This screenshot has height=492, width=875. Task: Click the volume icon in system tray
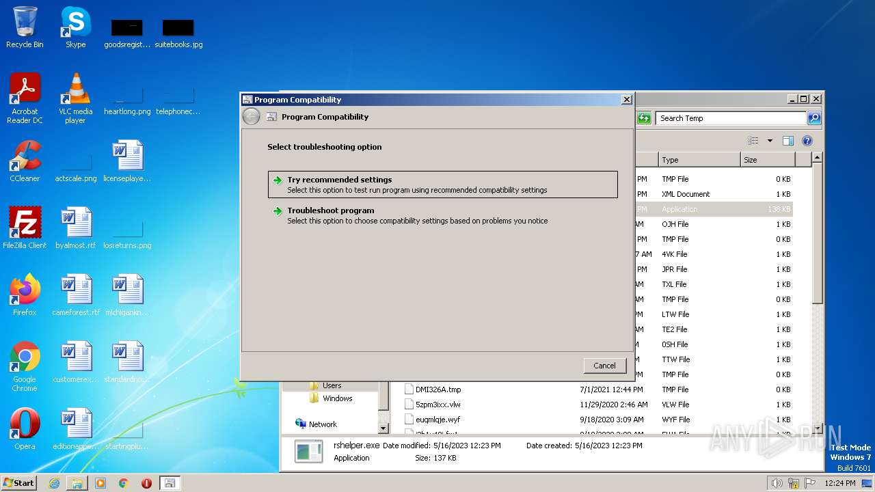tap(777, 483)
